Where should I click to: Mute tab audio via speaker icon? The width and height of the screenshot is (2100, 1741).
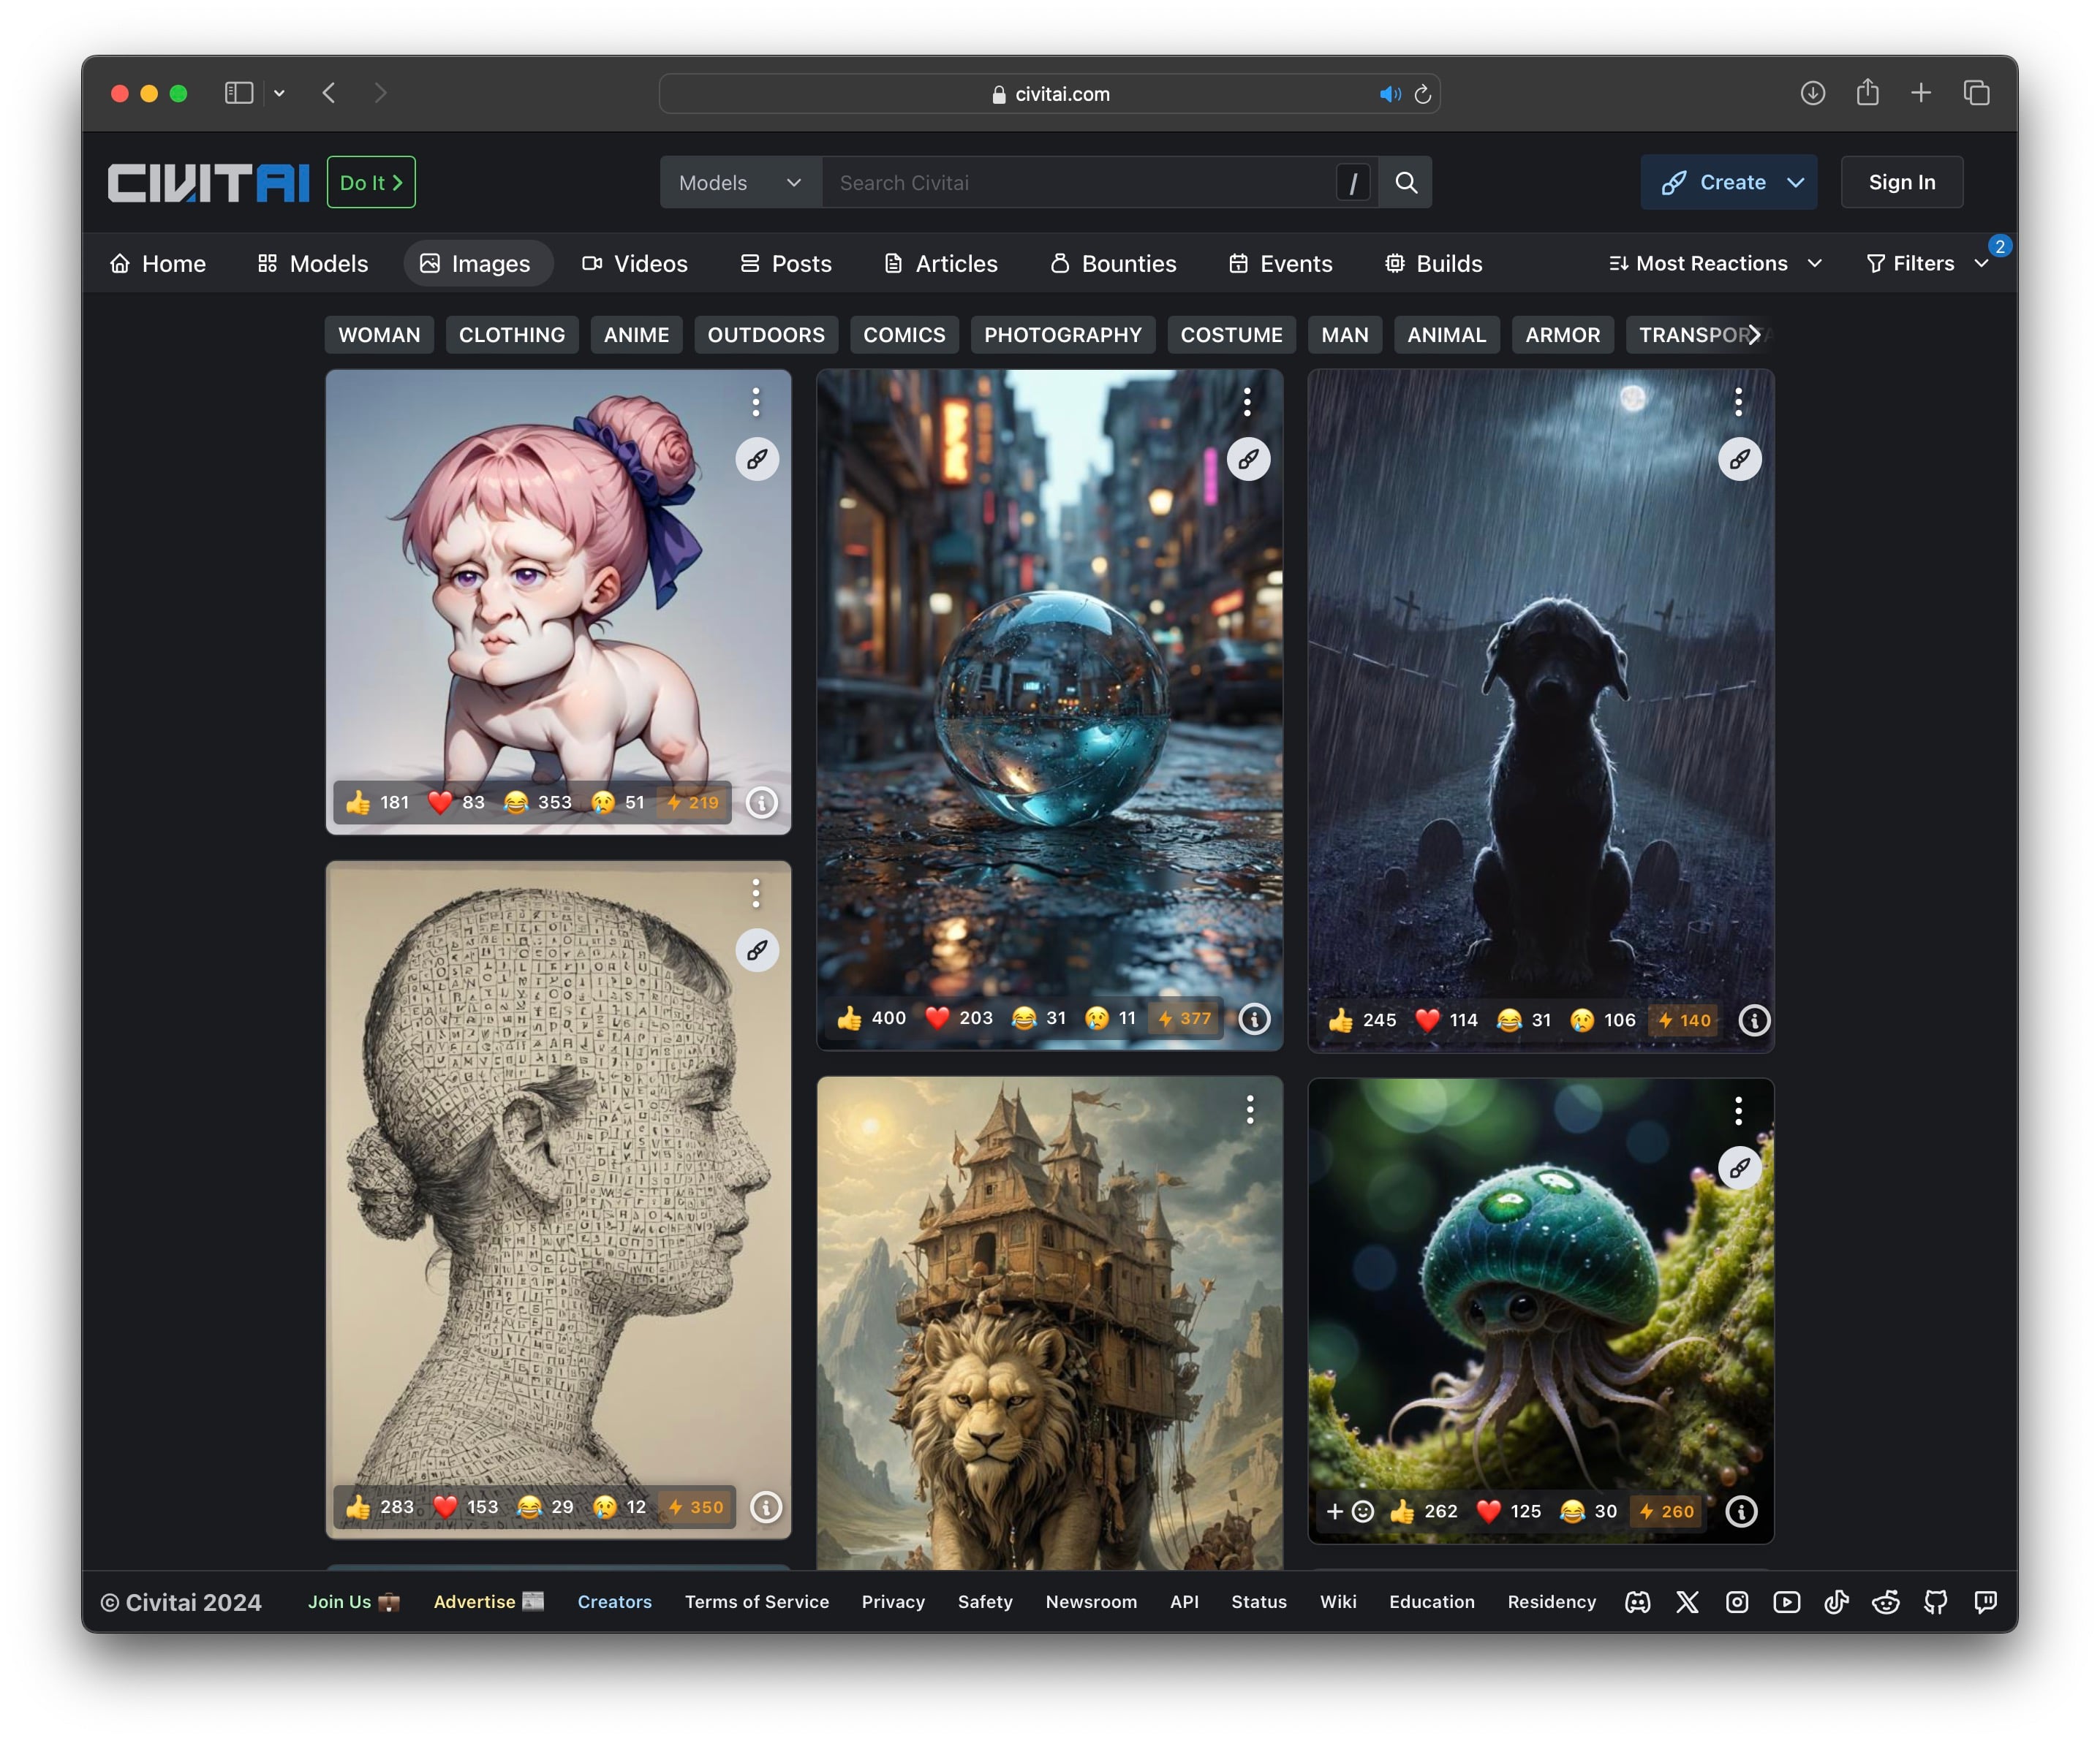(x=1389, y=94)
